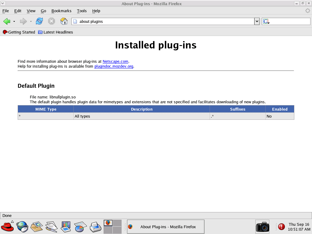
Task: Launch the presentation icon in panel
Action: (x=66, y=227)
